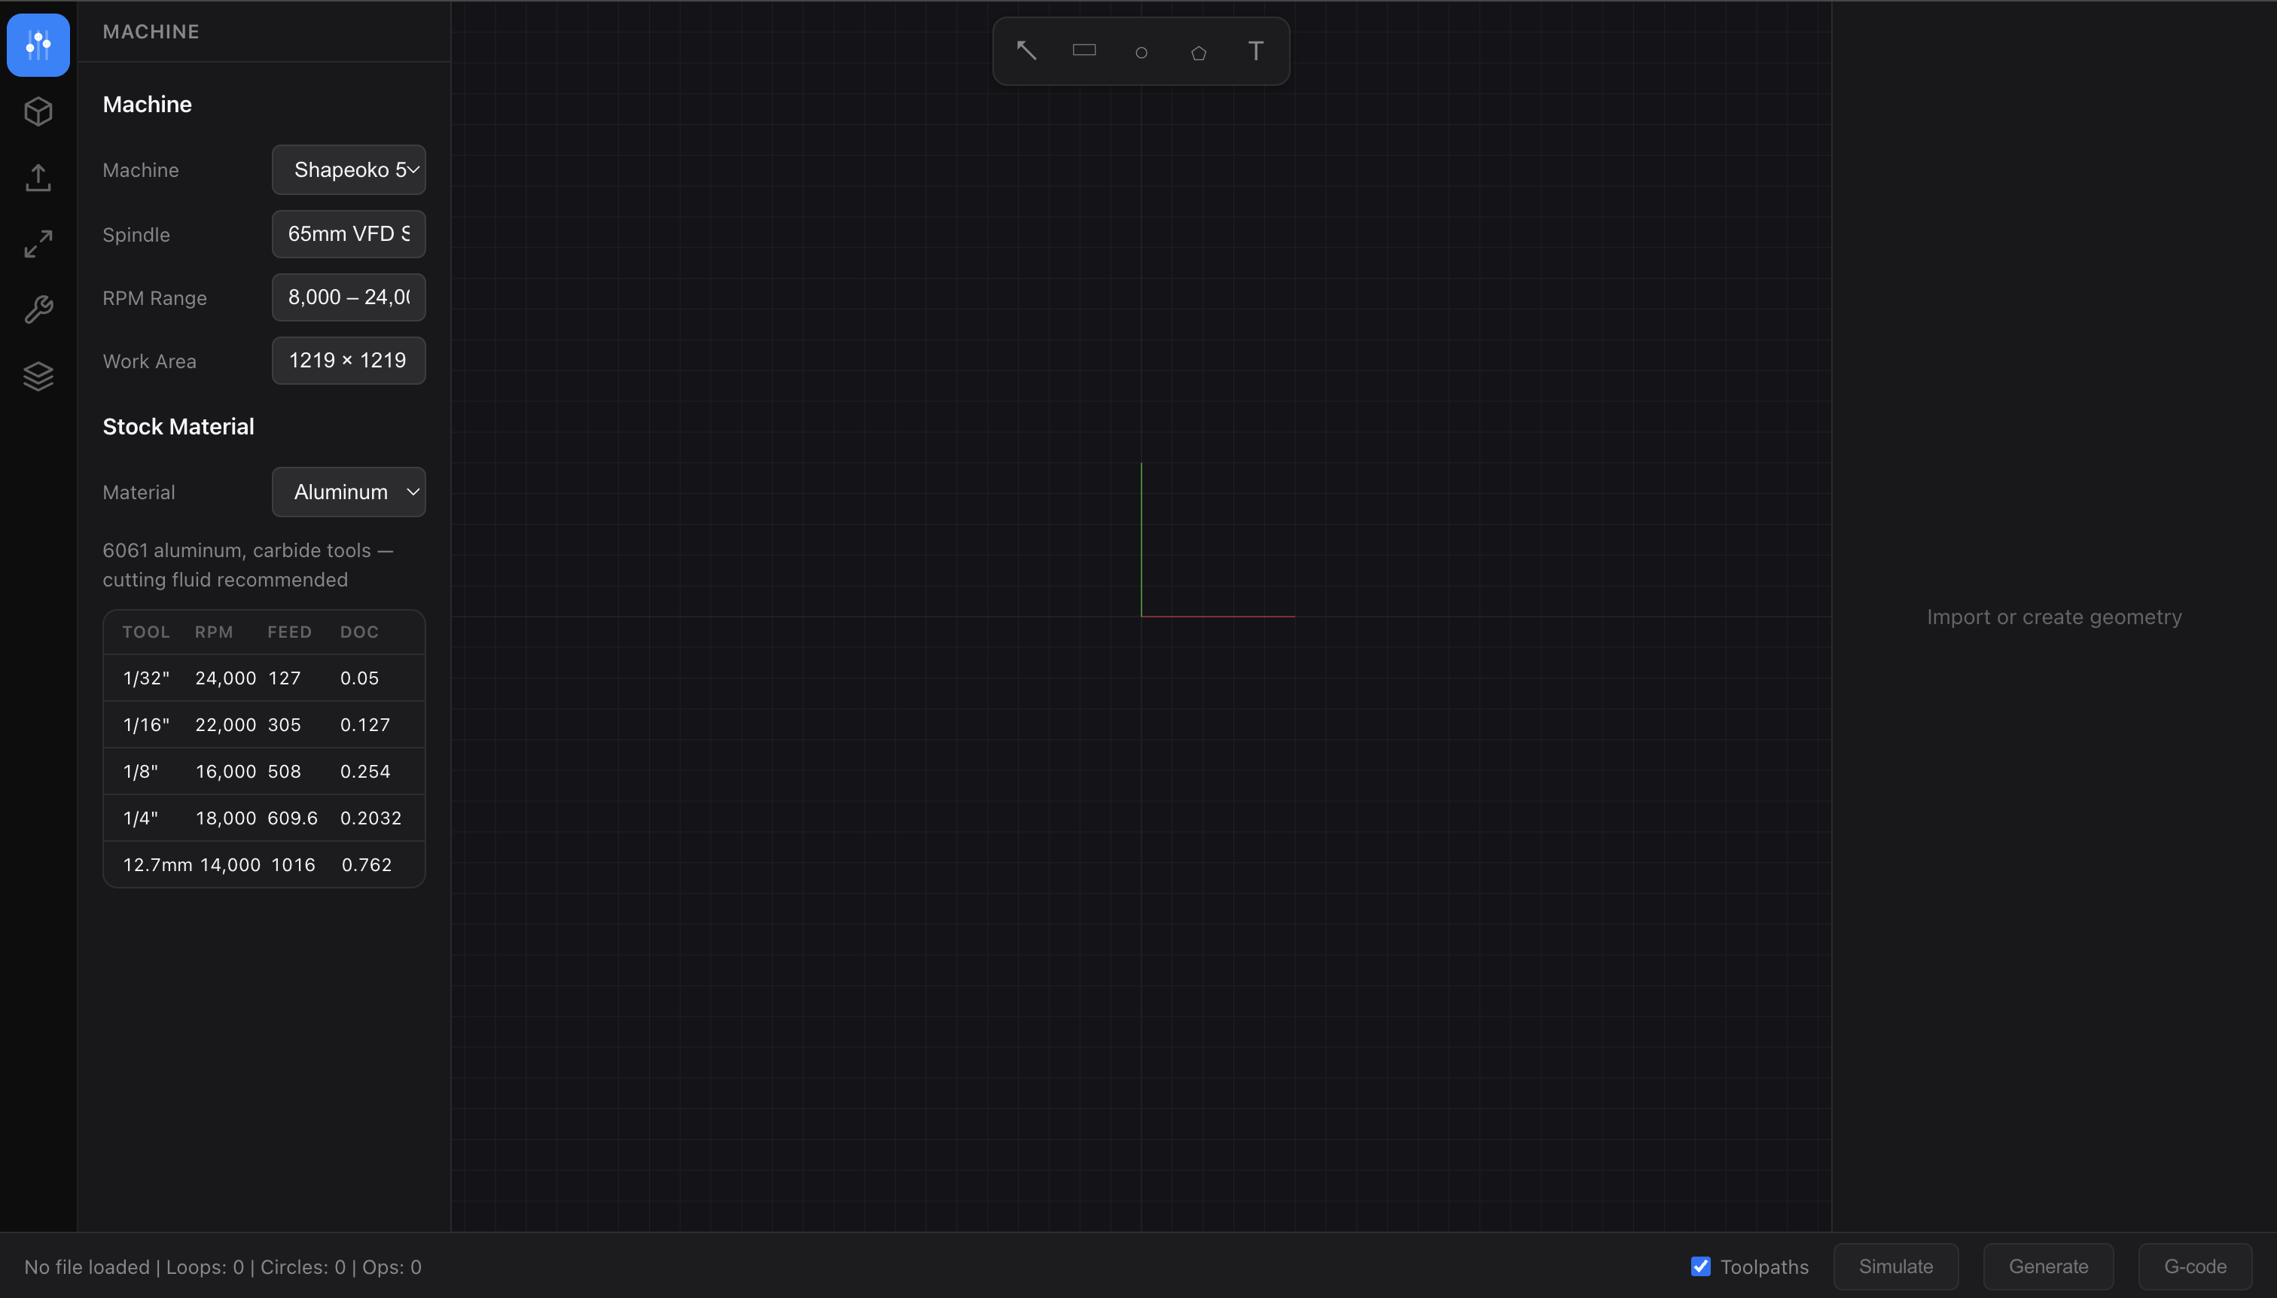The height and width of the screenshot is (1298, 2277).
Task: Click the 6061 aluminum description note
Action: point(248,565)
